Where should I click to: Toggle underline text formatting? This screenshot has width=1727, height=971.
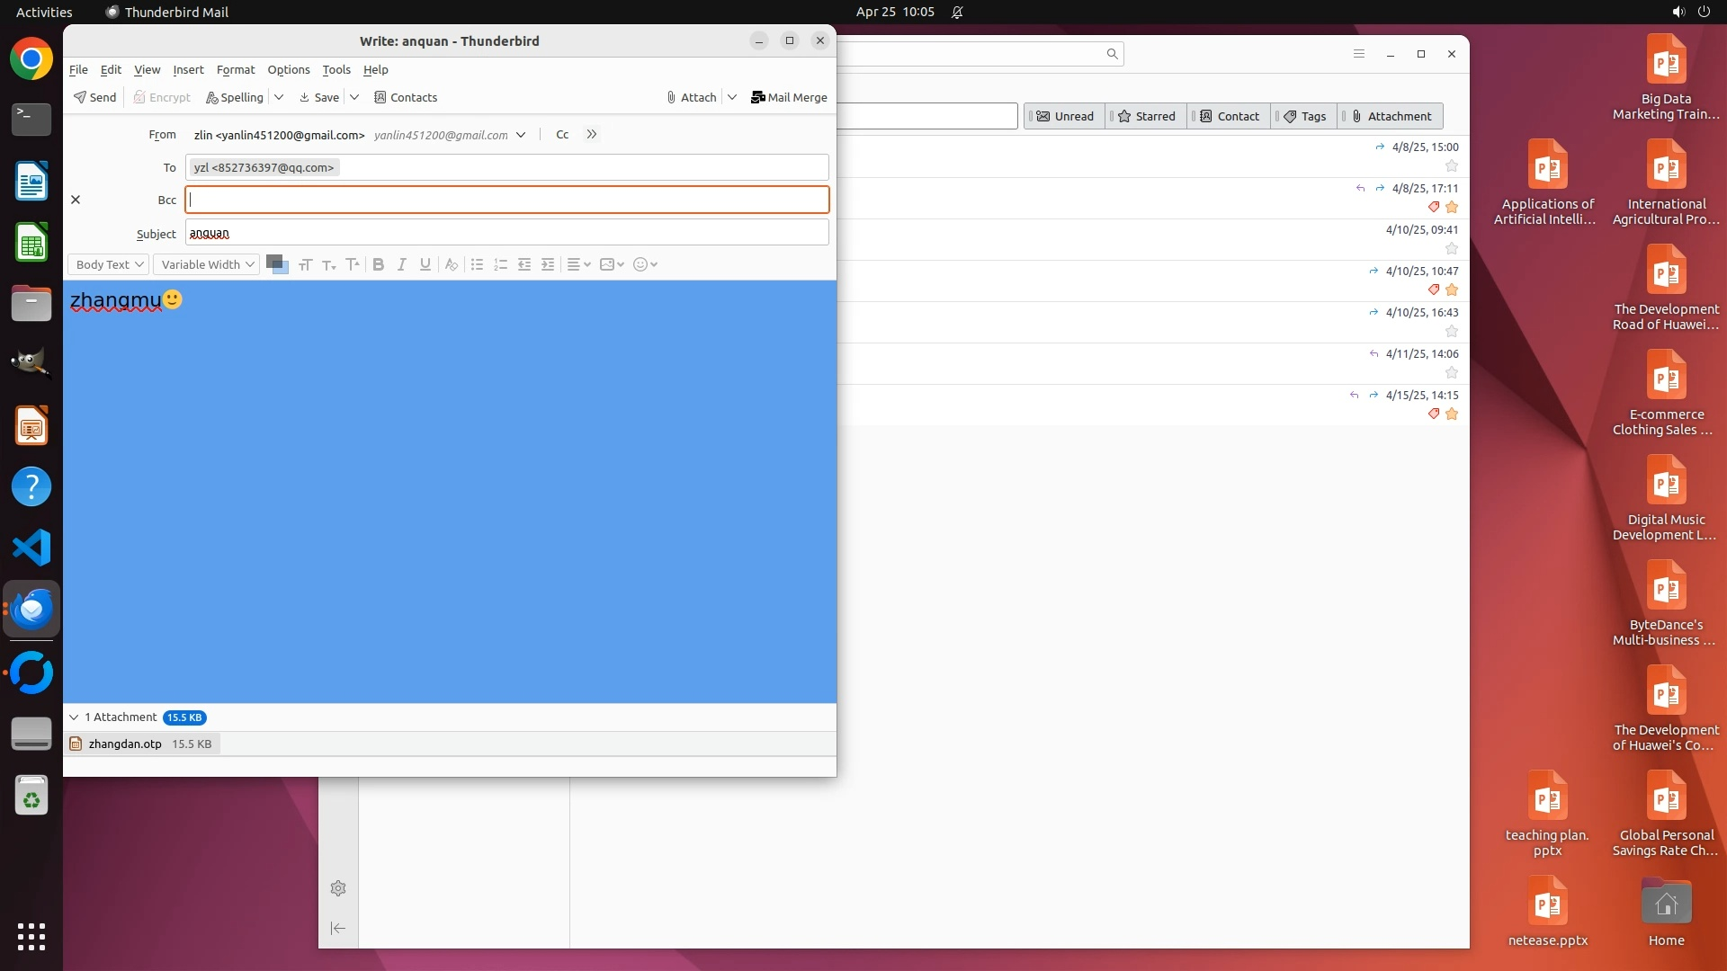pyautogui.click(x=425, y=264)
